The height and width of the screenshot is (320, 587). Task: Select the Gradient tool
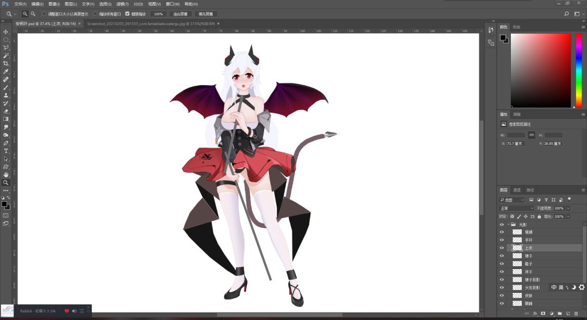(x=5, y=119)
